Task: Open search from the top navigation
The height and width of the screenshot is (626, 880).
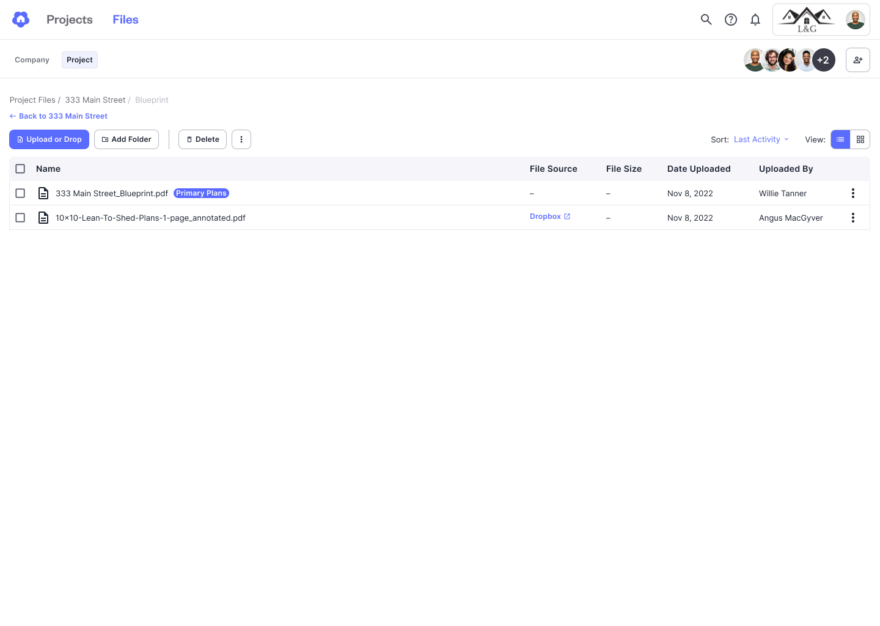Action: [706, 20]
